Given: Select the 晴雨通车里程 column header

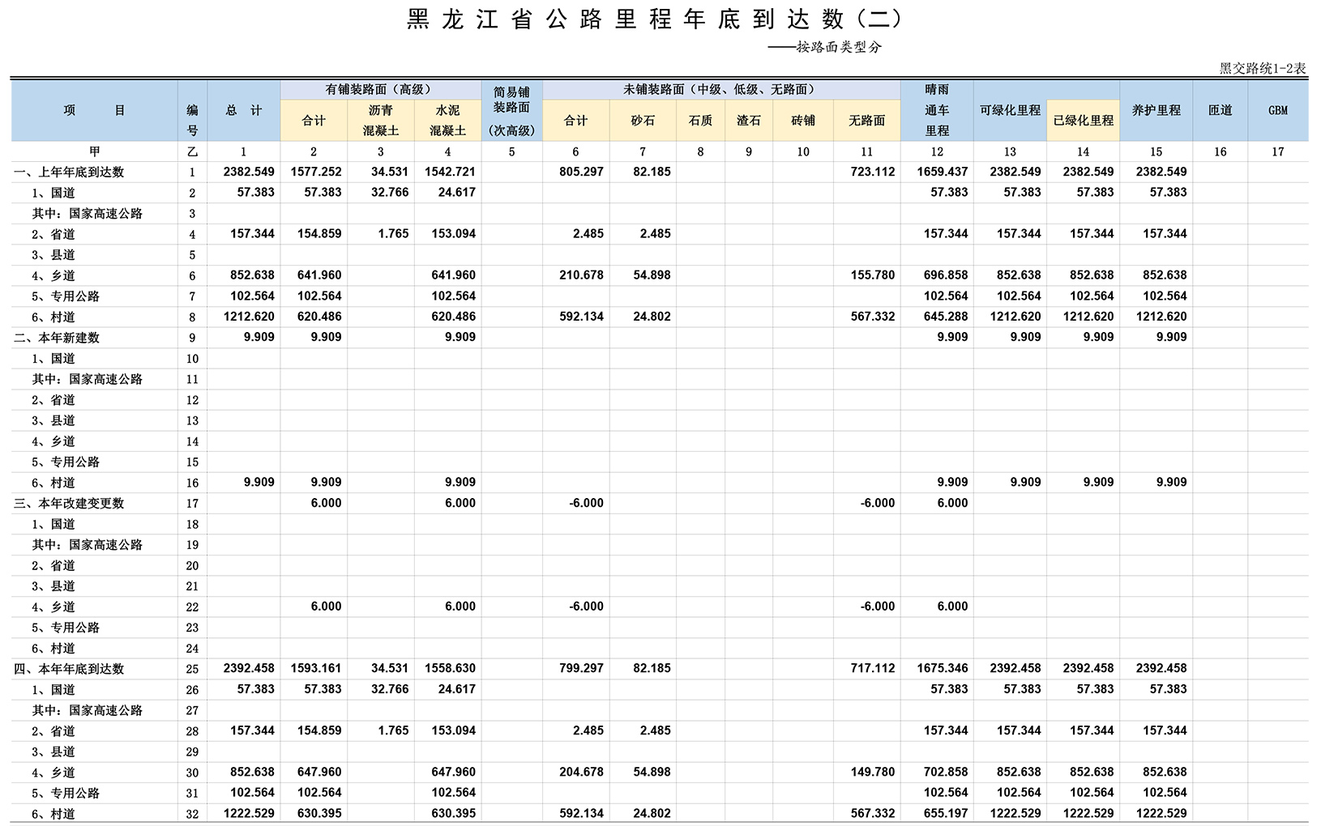Looking at the screenshot, I should [937, 110].
